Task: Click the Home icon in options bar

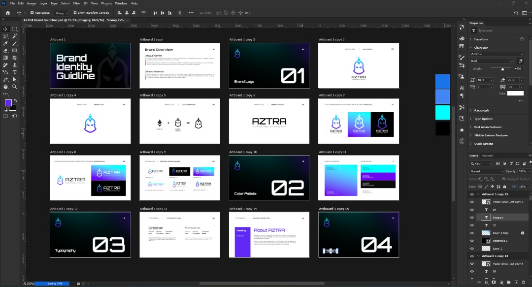Action: 8,13
